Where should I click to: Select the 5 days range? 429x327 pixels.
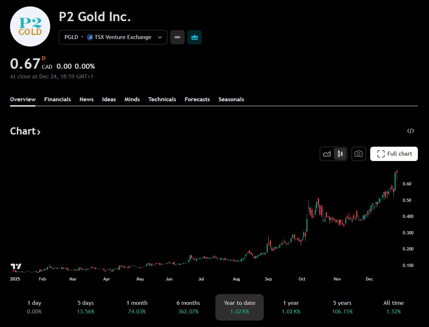[x=86, y=307]
